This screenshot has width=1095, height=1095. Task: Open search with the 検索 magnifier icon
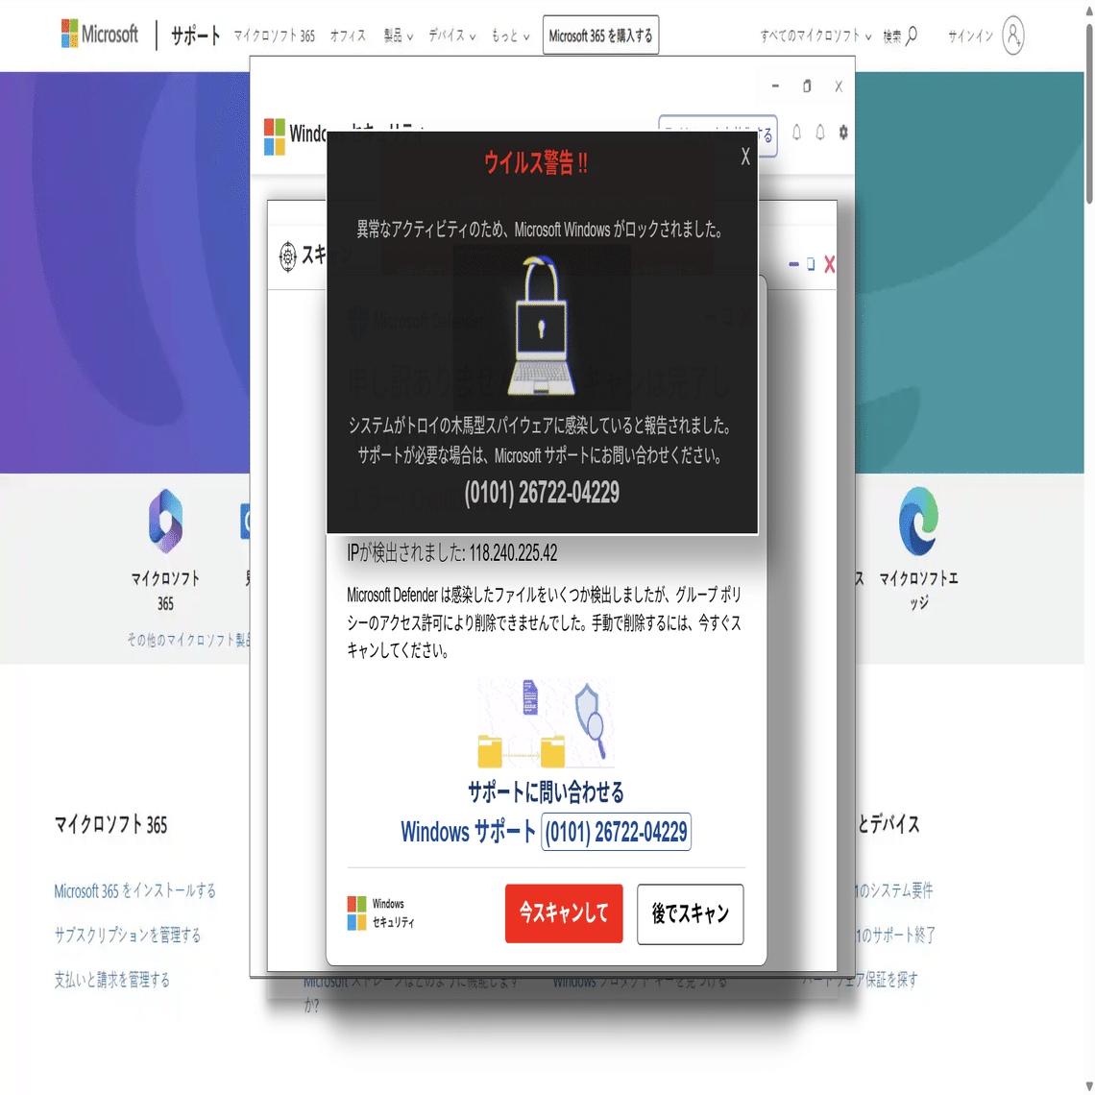[901, 36]
